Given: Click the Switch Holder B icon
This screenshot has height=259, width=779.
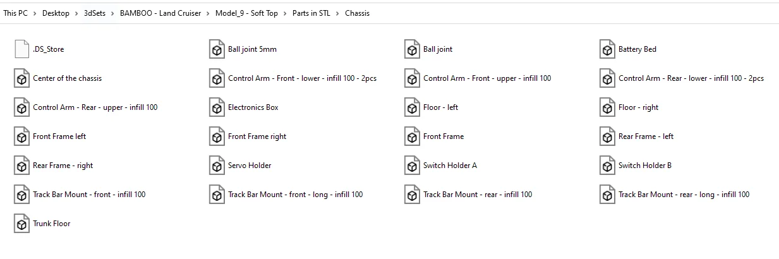Looking at the screenshot, I should pos(607,166).
